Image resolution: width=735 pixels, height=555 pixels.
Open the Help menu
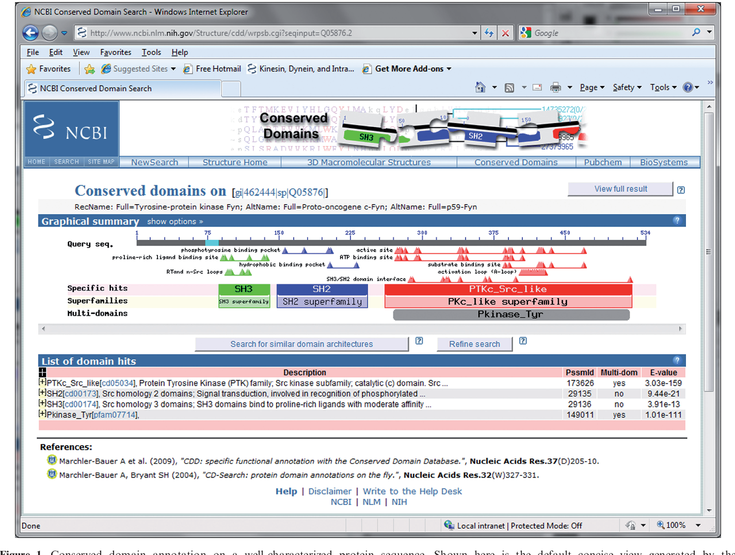click(180, 52)
